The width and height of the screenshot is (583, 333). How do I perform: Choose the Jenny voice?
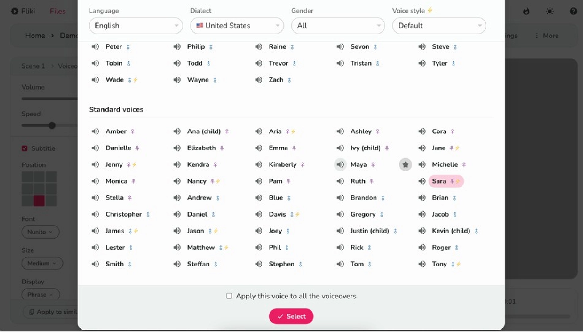[x=114, y=164]
